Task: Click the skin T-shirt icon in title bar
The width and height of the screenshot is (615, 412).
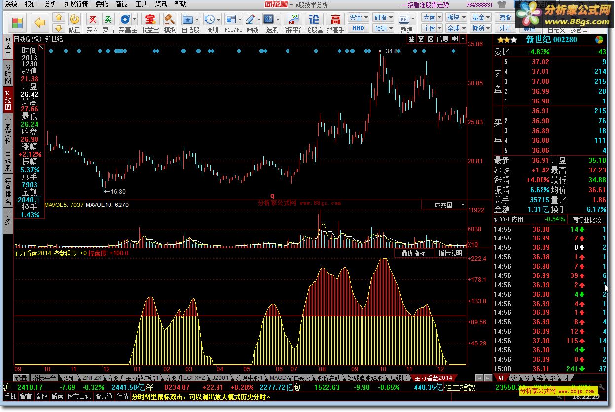Action: [502, 4]
